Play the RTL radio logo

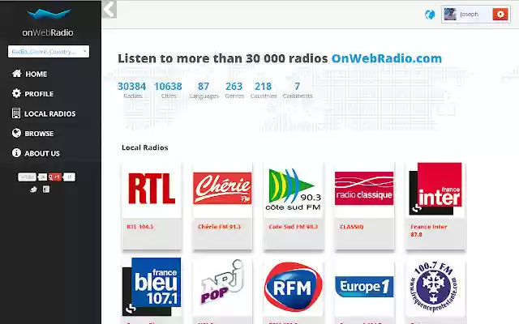coord(152,189)
